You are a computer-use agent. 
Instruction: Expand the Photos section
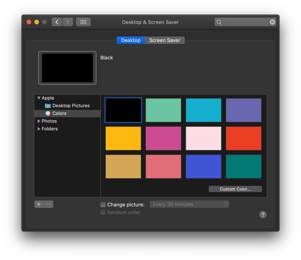(x=39, y=121)
